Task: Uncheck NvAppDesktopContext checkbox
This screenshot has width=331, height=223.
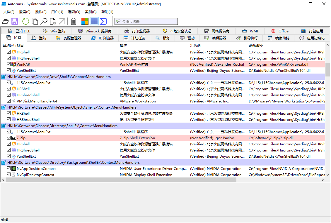Action: pos(9,168)
